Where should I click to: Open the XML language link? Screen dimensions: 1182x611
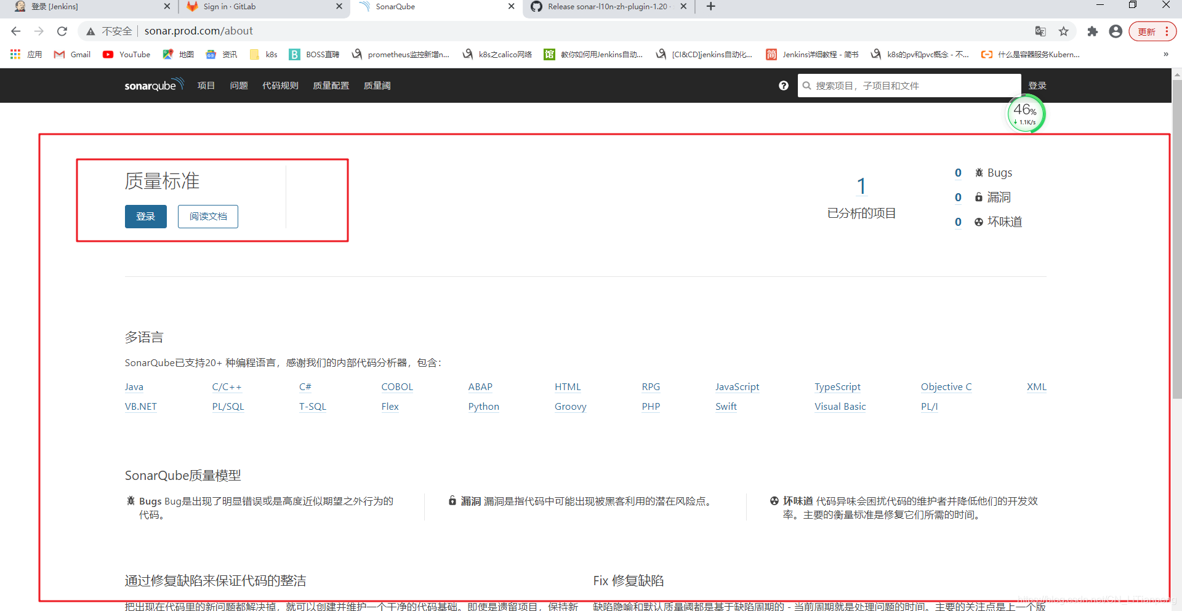tap(1037, 387)
